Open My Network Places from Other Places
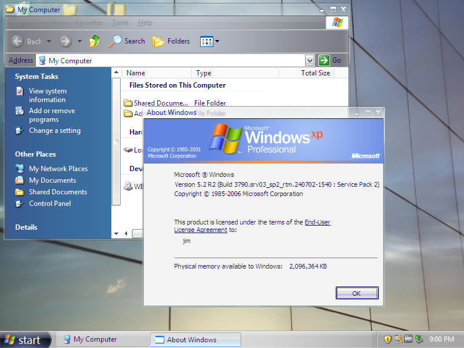Viewport: 464px width, 348px height. click(59, 169)
